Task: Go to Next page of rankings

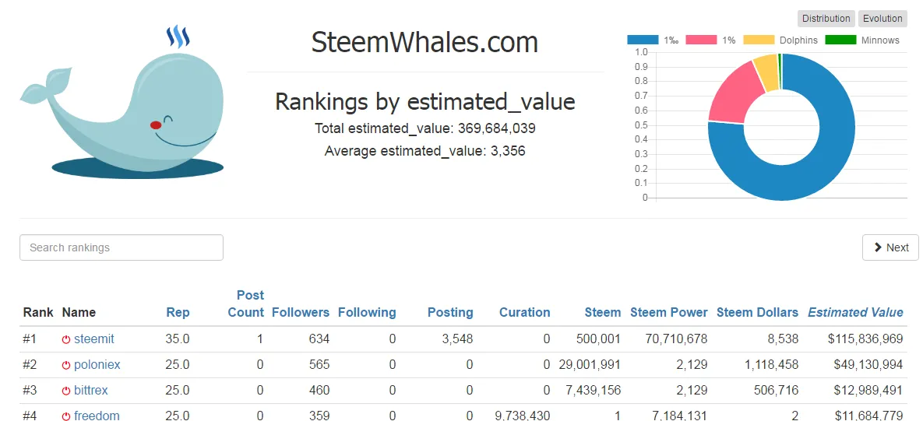Action: pyautogui.click(x=890, y=247)
